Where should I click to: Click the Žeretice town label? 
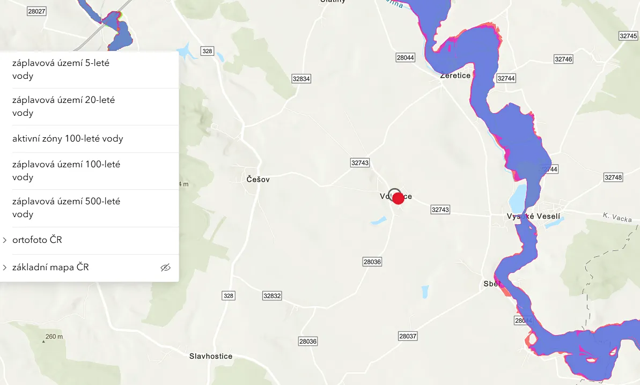pos(455,76)
